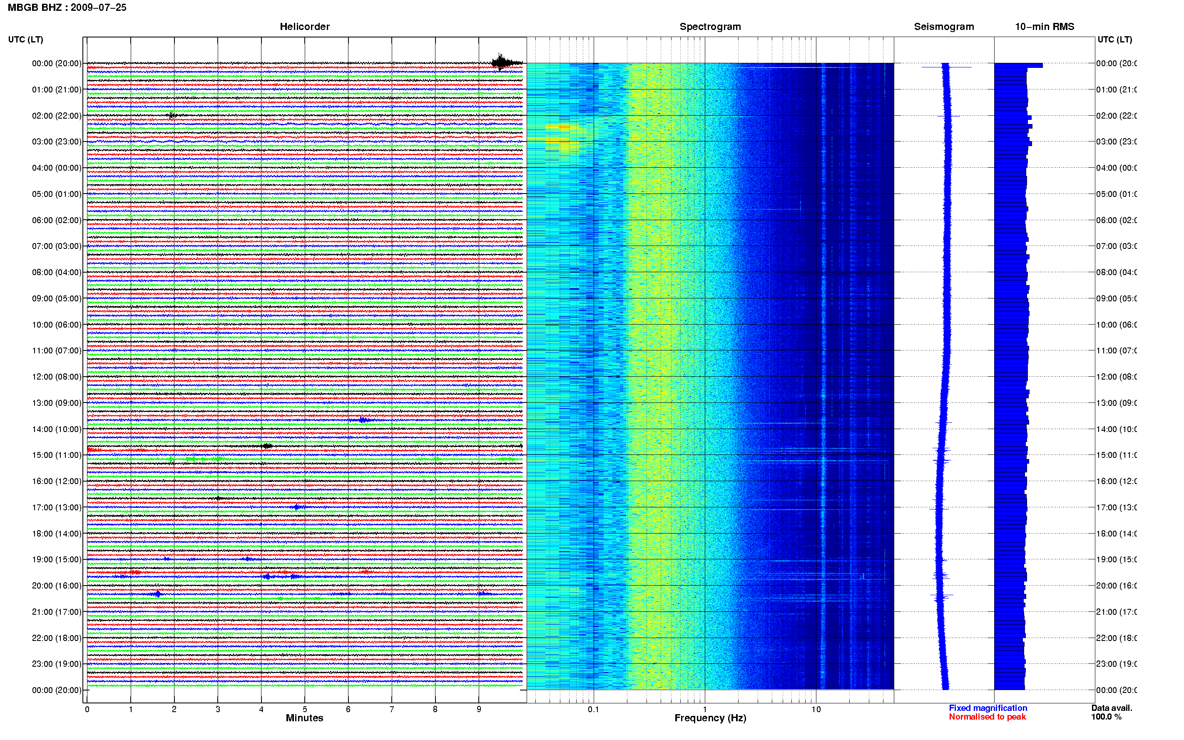Click the left '16:00 (12:00)' time label

pos(57,481)
